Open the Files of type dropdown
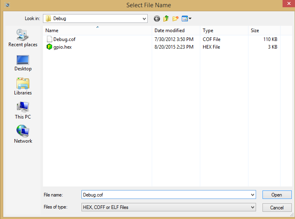 [252, 207]
